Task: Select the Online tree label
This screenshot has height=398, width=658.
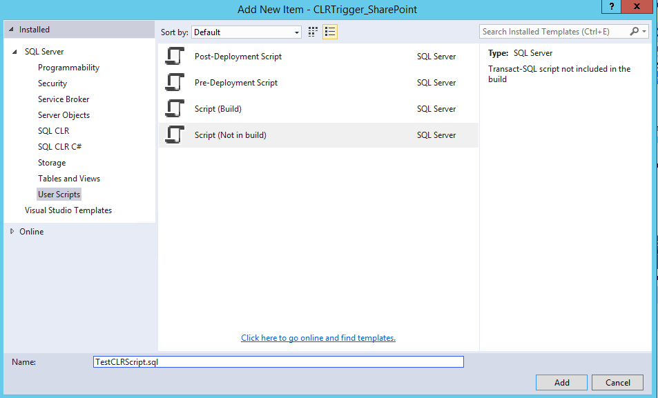Action: click(x=31, y=232)
